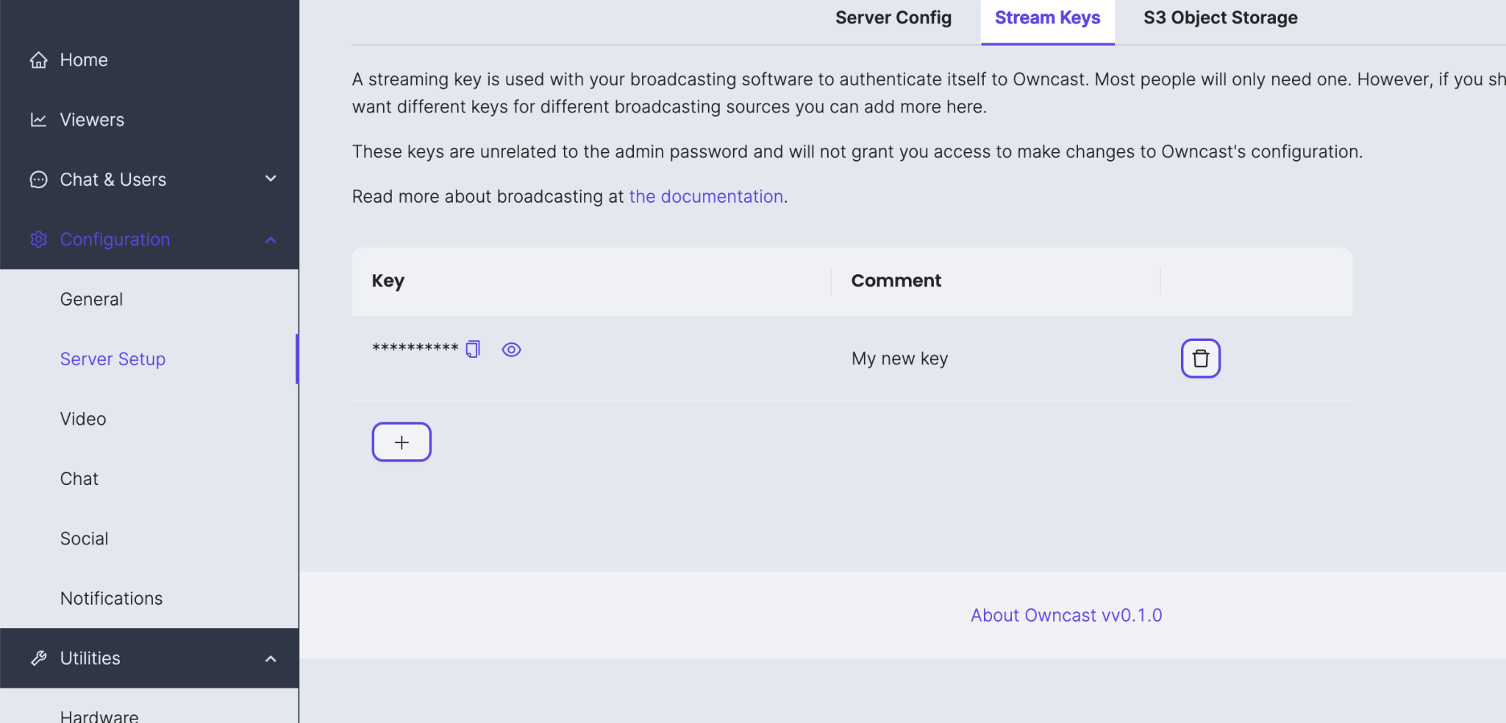Reveal the hidden stream key
Image resolution: width=1506 pixels, height=723 pixels.
pos(511,350)
